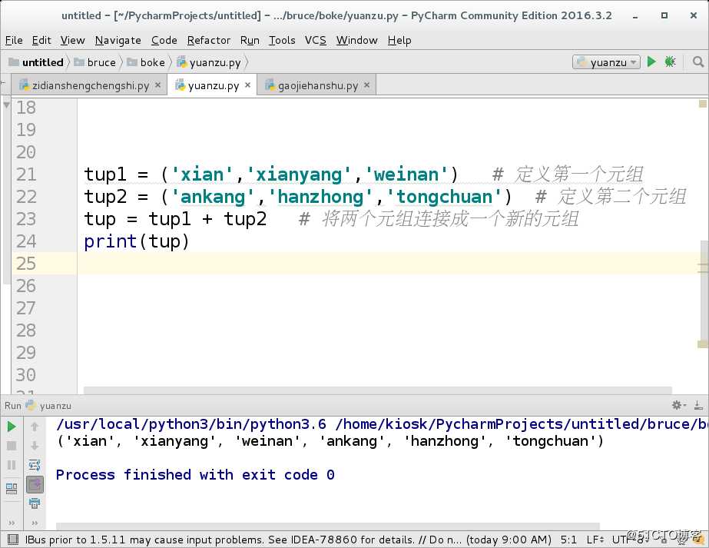Open the Run menu

[x=250, y=40]
